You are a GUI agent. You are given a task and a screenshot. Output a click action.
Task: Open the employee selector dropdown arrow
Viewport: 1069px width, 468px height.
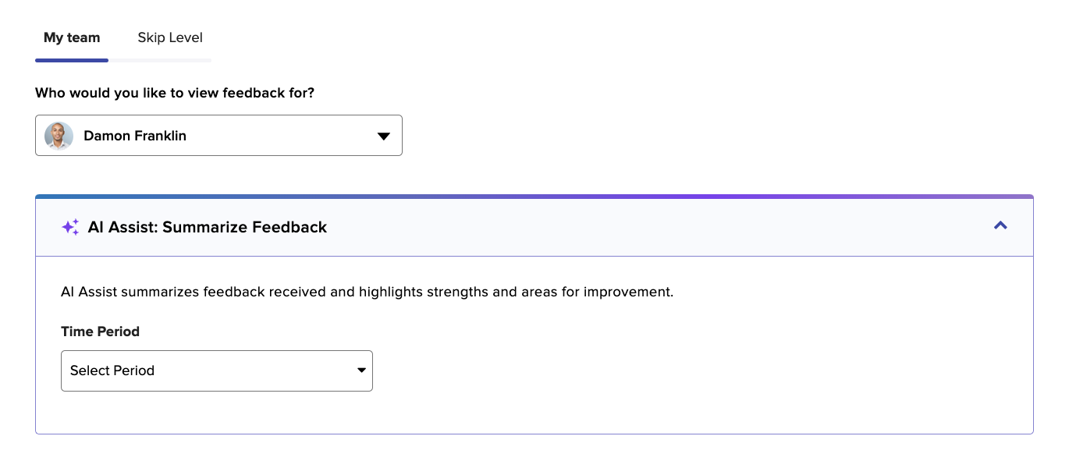pyautogui.click(x=383, y=136)
